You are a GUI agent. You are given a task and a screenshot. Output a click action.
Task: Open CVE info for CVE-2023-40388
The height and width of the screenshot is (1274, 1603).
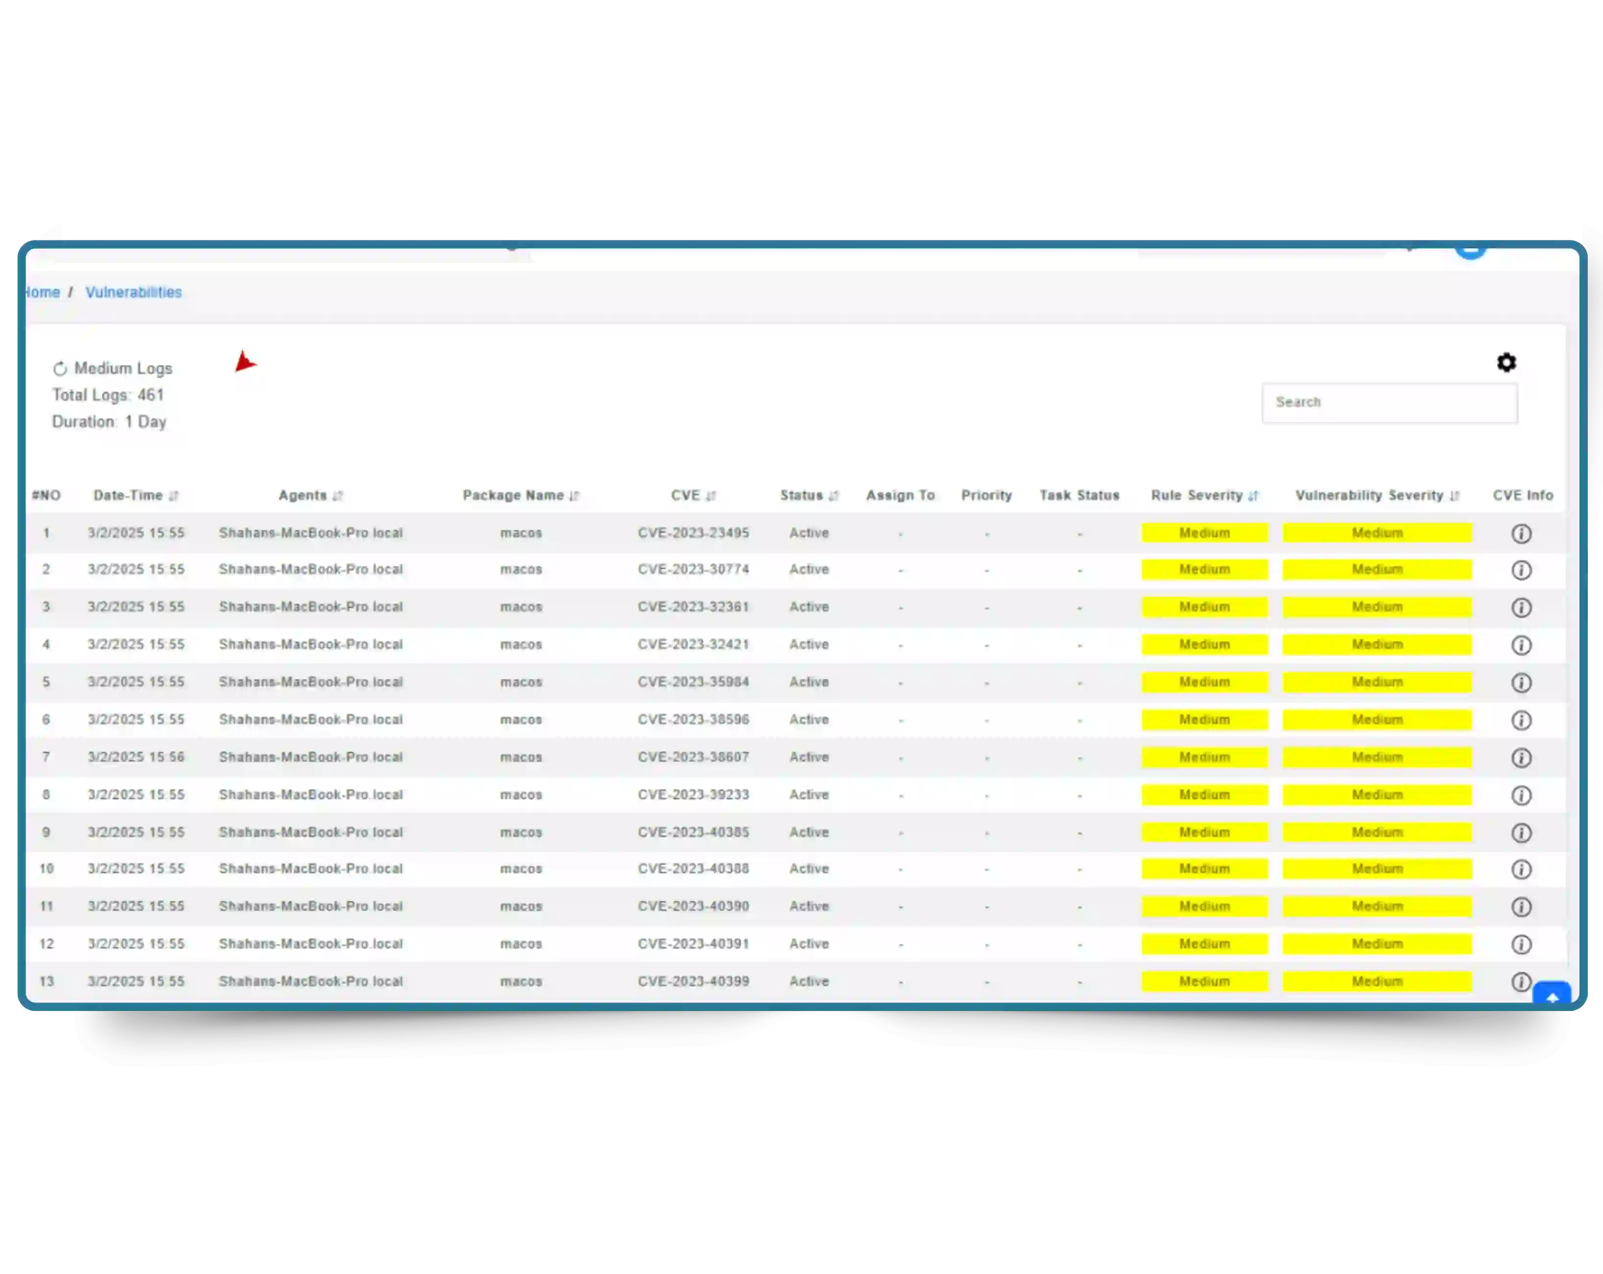coord(1521,869)
